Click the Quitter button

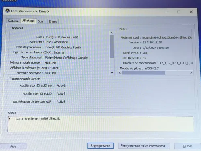(187, 146)
